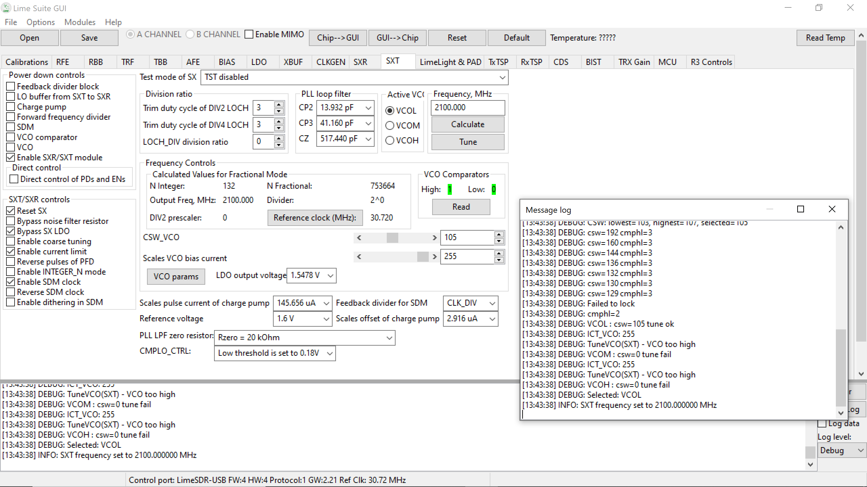Viewport: 867px width, 487px height.
Task: Increase CSW_VCO value with up spinner
Action: tap(499, 234)
